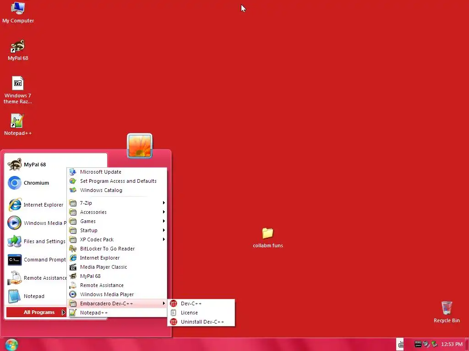
Task: Click the taskbar clock showing 12:53 PM
Action: pyautogui.click(x=452, y=345)
